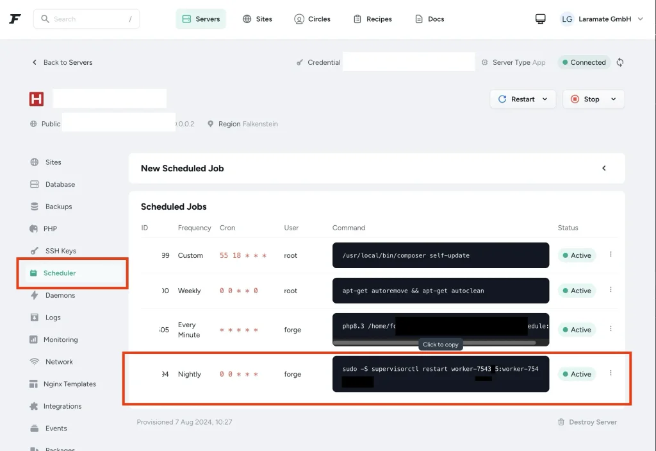Open the Database section
The image size is (656, 451).
59,184
